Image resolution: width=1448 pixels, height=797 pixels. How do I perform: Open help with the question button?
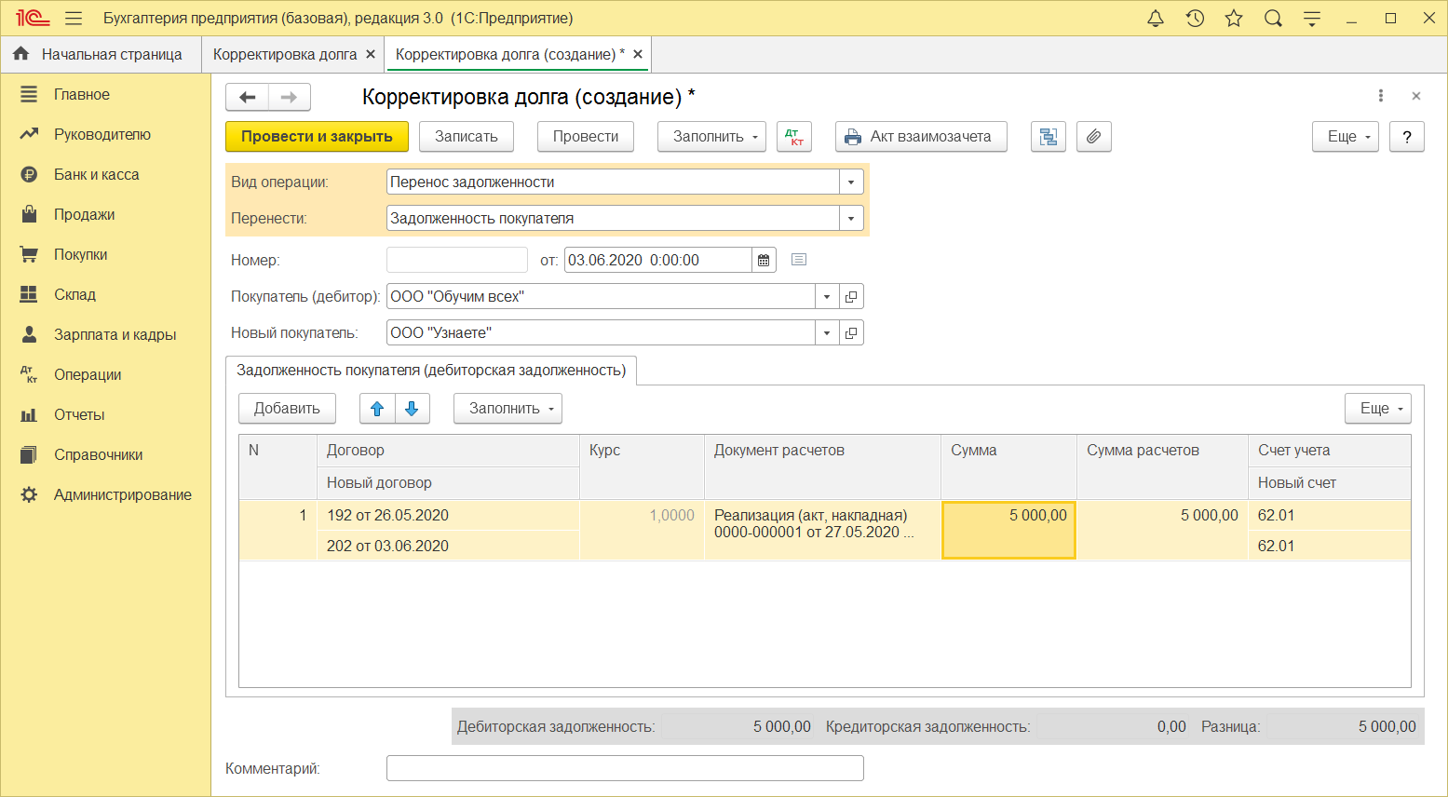pyautogui.click(x=1407, y=137)
